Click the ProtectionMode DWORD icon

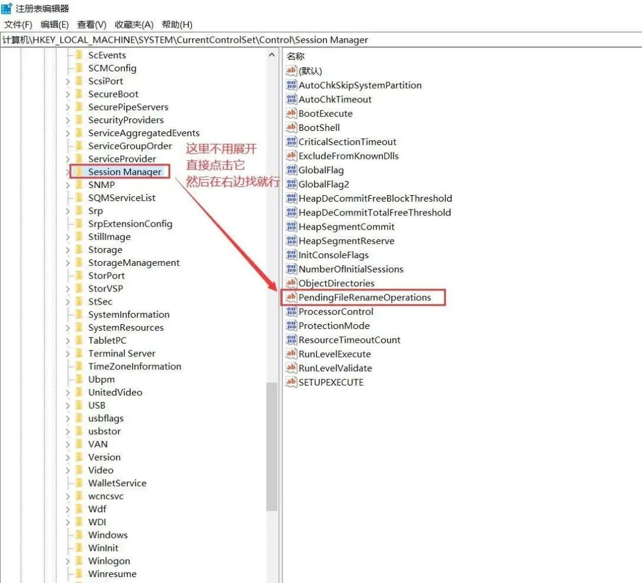point(291,325)
